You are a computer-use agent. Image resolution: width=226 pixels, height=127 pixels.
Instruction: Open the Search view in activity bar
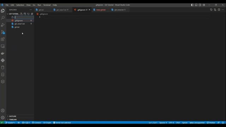(x=3, y=18)
